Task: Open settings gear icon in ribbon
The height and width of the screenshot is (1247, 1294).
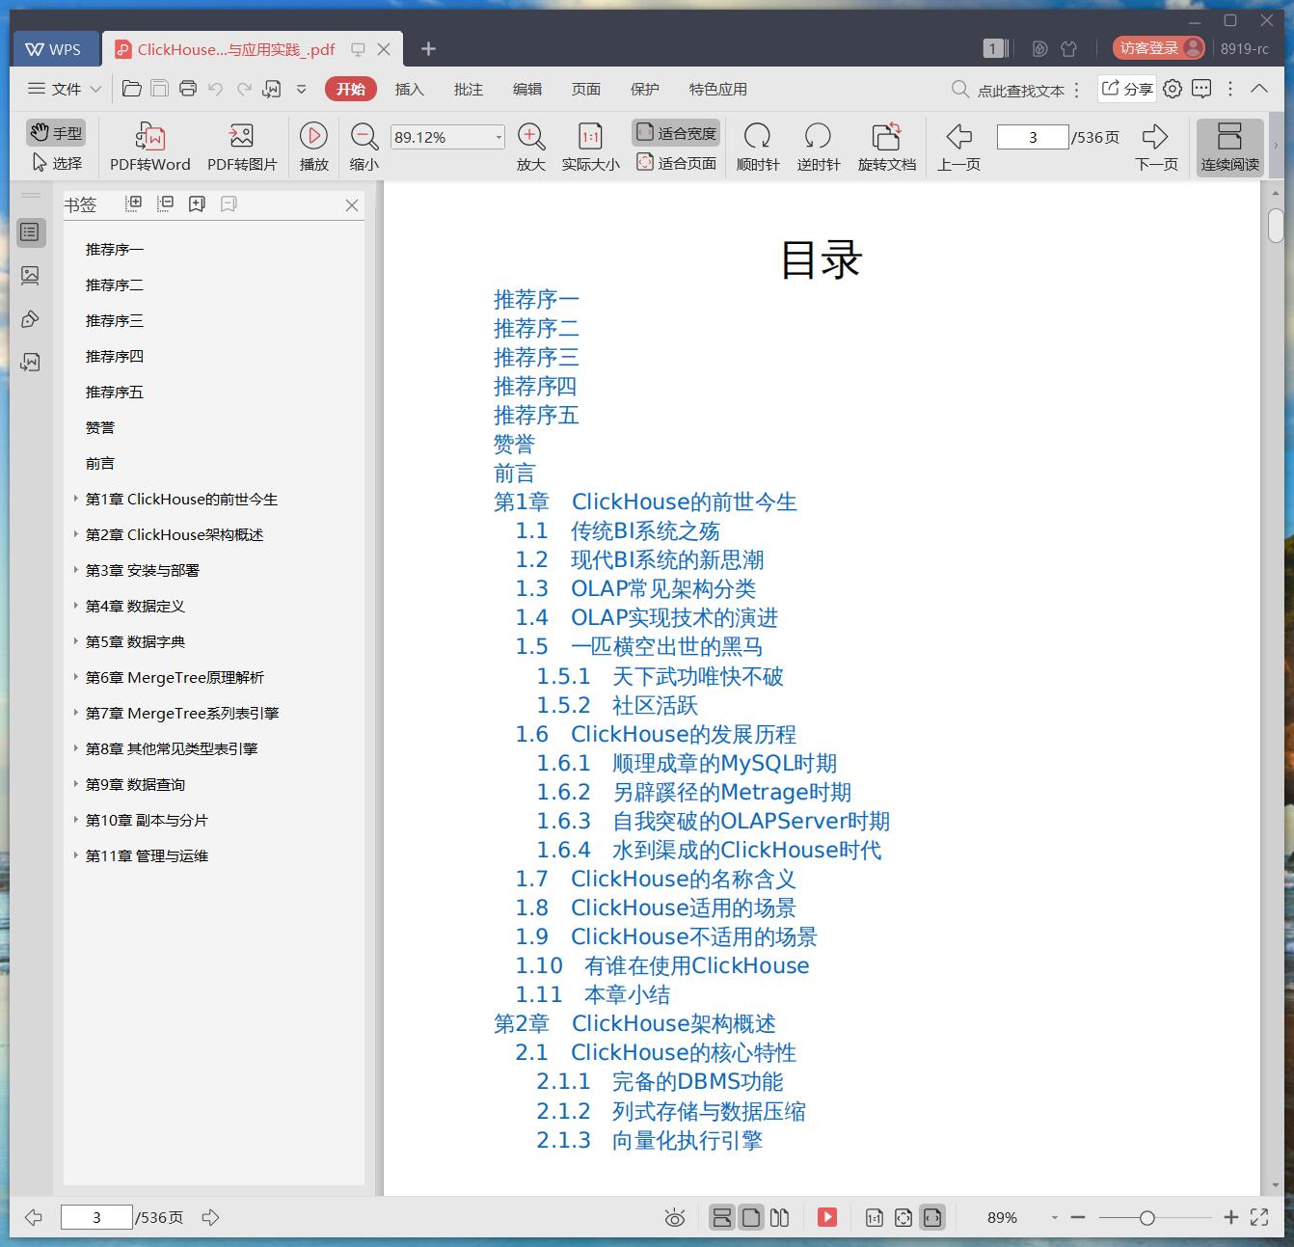Action: tap(1173, 89)
